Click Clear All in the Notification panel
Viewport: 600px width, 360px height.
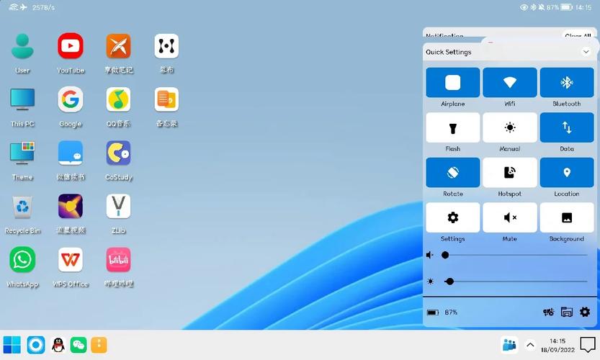click(x=578, y=35)
